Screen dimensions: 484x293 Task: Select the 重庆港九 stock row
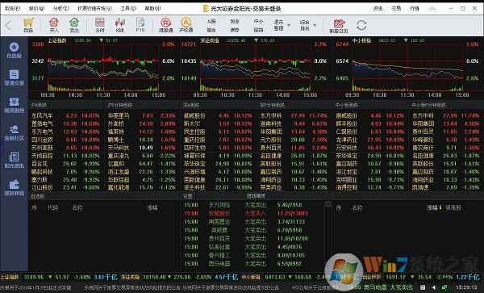click(x=142, y=156)
